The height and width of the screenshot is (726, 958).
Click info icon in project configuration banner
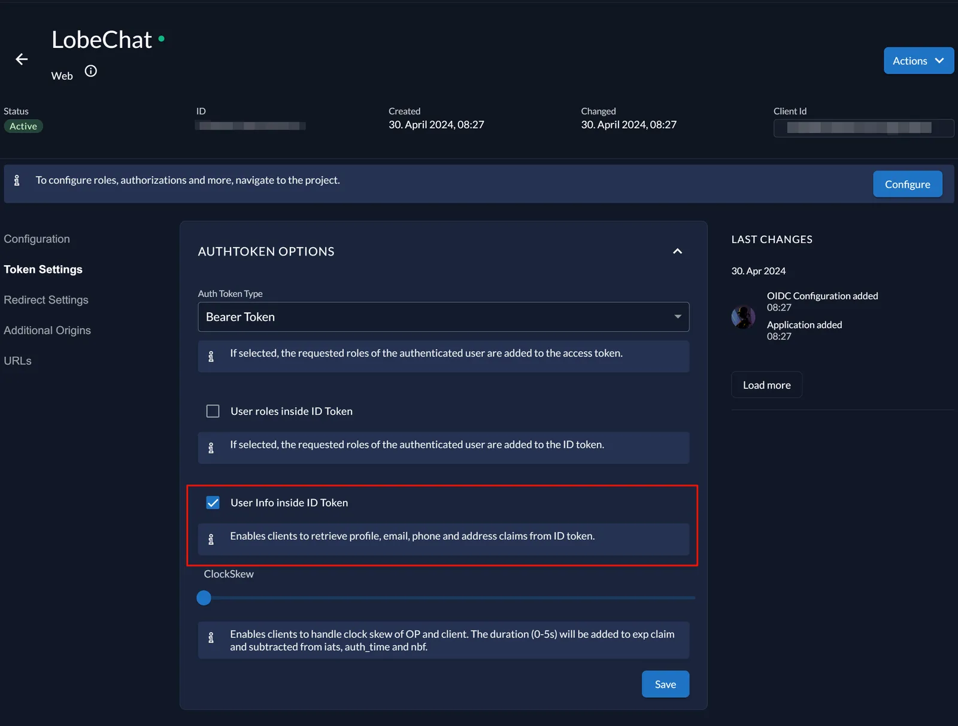17,180
